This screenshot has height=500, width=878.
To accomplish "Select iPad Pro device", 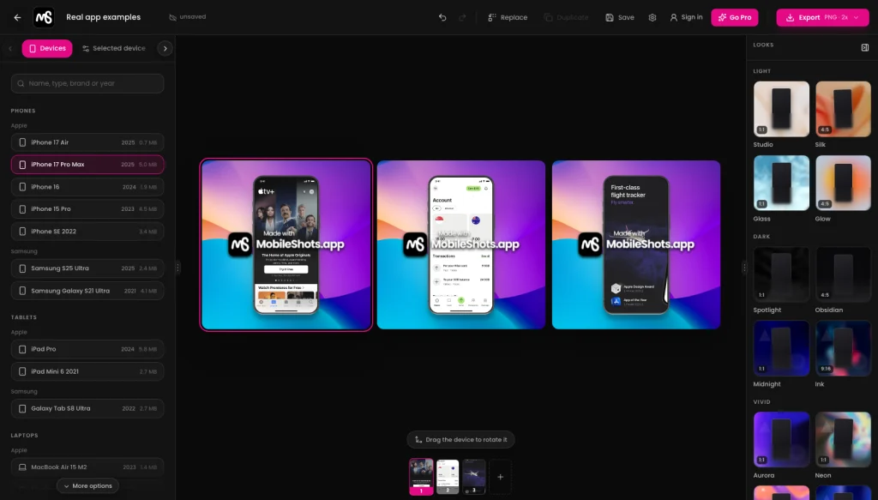I will 87,349.
